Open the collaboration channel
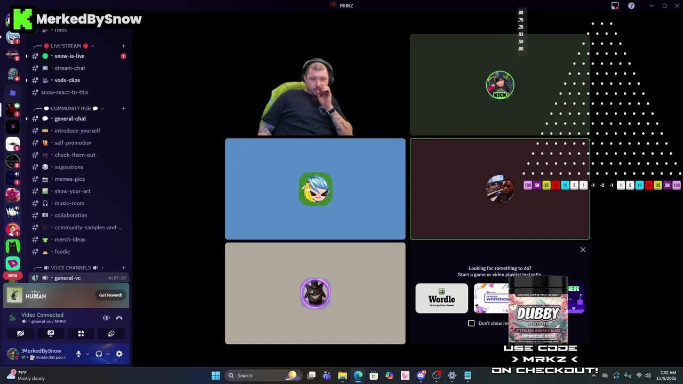 coord(79,215)
